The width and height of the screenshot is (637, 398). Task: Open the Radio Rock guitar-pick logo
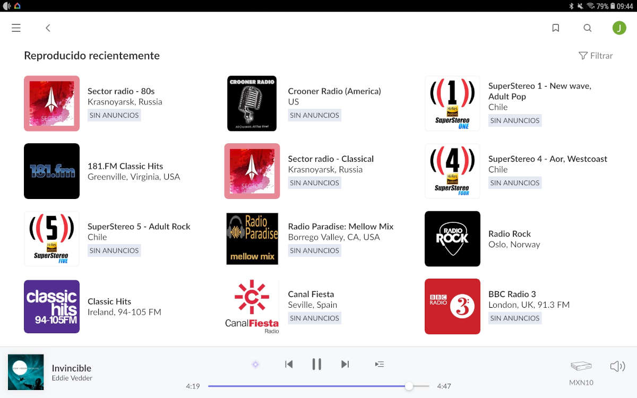pyautogui.click(x=452, y=239)
